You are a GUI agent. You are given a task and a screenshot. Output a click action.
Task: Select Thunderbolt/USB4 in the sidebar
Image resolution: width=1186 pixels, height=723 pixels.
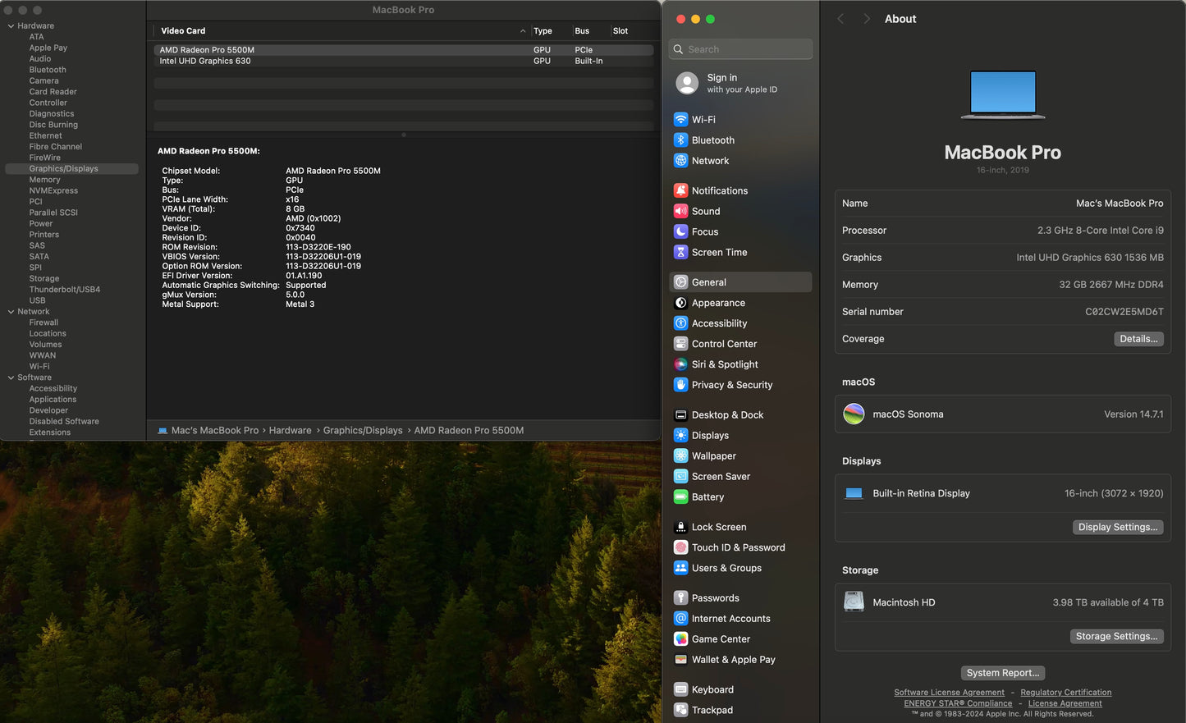(65, 290)
